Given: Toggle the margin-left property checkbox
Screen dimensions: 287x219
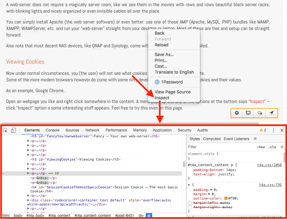Looking at the screenshot, I should (x=190, y=203).
